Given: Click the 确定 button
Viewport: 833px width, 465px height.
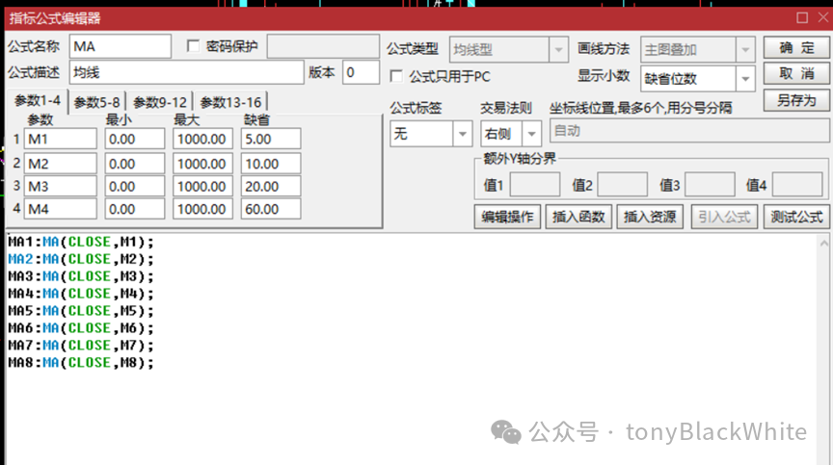Looking at the screenshot, I should click(x=796, y=47).
